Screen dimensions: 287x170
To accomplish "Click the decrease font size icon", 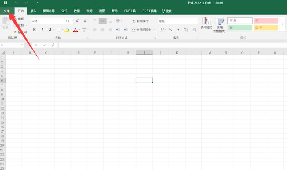I will coord(85,21).
